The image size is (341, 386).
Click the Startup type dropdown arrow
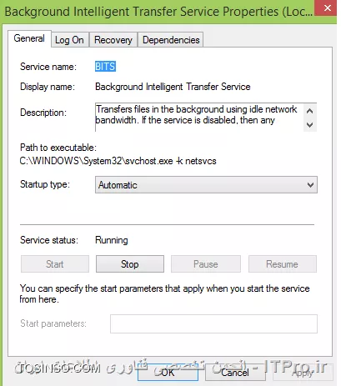pyautogui.click(x=310, y=185)
